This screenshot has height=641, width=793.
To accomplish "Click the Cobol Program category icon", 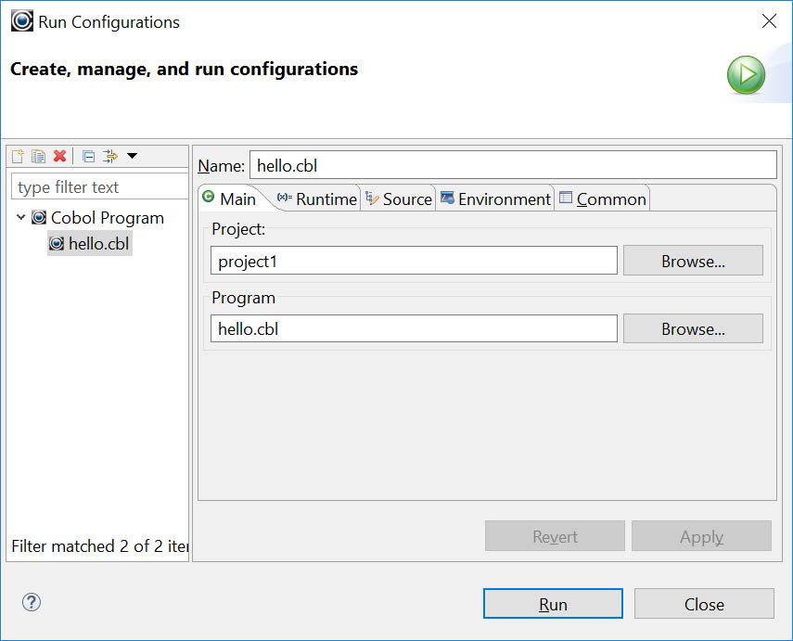I will pos(38,218).
